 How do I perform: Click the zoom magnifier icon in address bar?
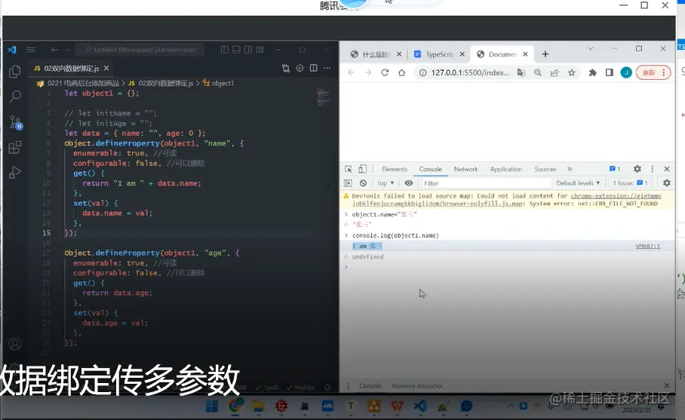538,72
